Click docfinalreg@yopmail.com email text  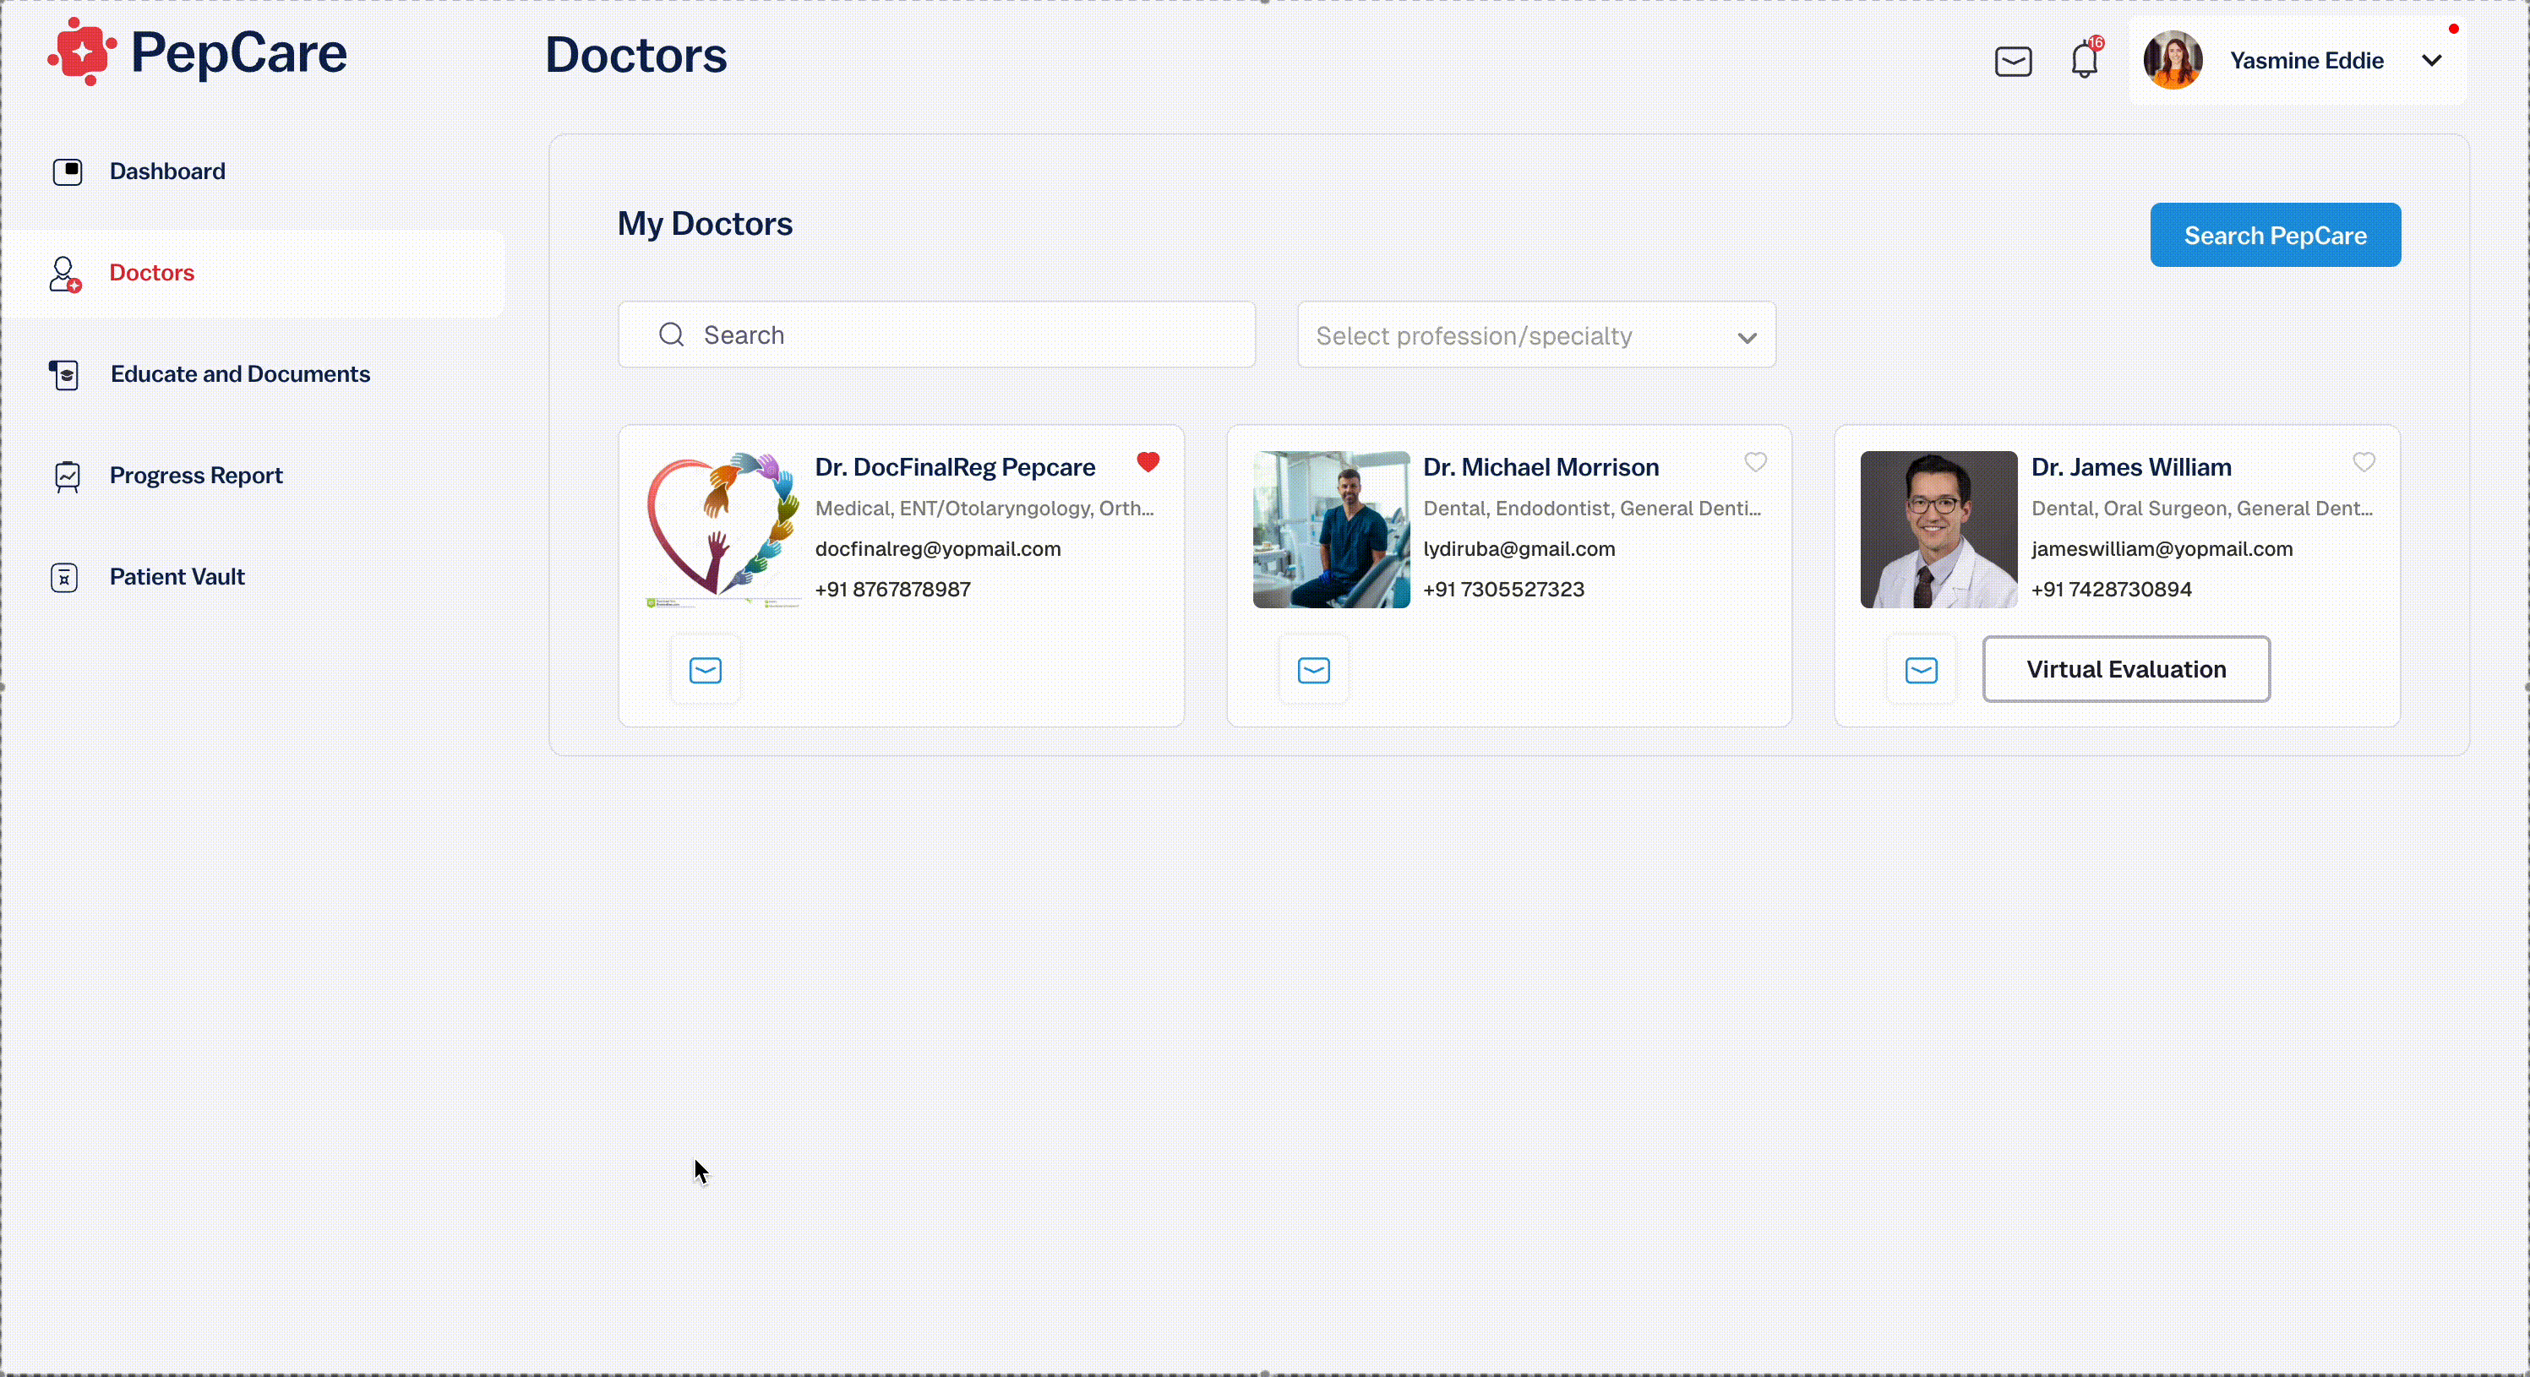click(x=937, y=549)
